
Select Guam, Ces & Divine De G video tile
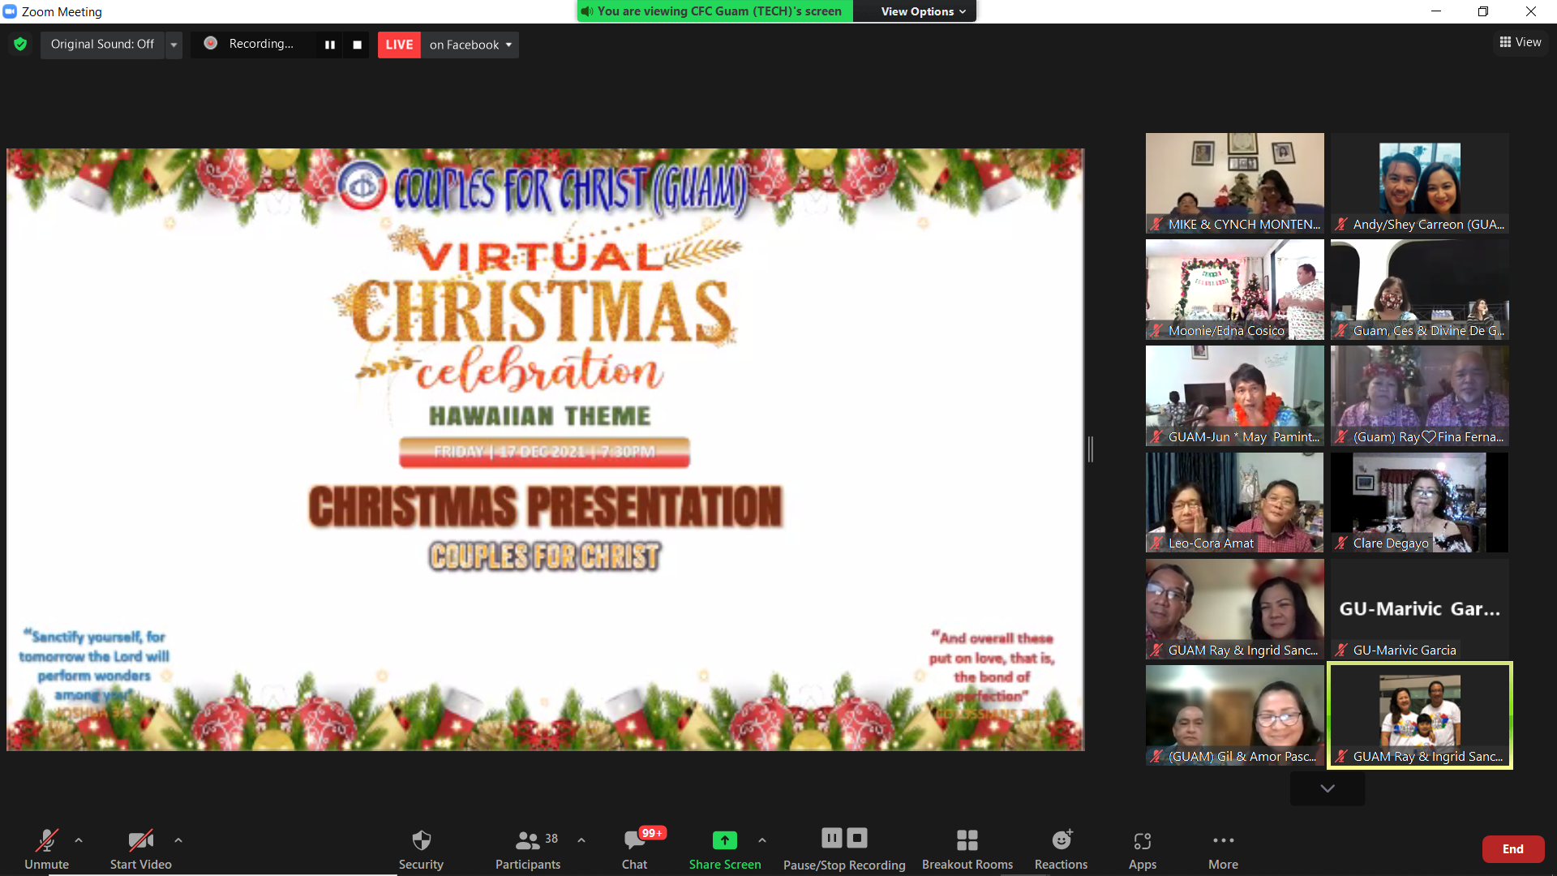pyautogui.click(x=1419, y=290)
